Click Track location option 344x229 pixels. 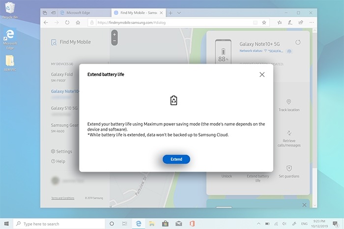[x=289, y=105]
